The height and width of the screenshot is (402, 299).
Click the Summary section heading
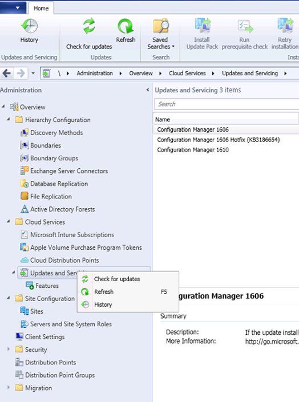(173, 316)
